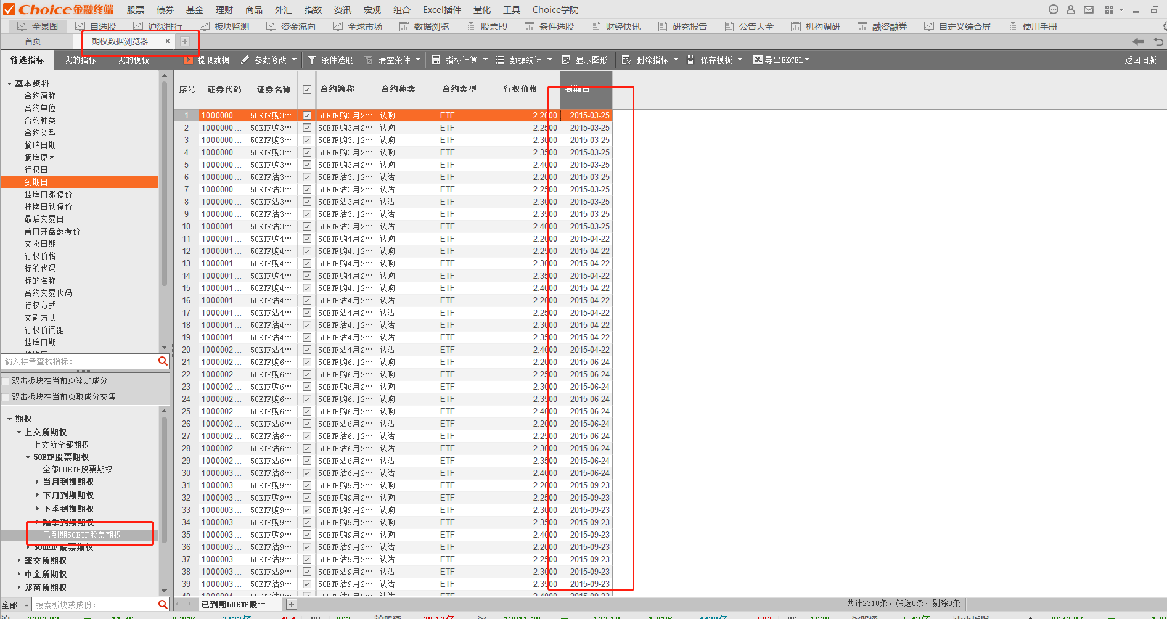1167x619 pixels.
Task: Click the 保存模板 save template icon
Action: coord(690,60)
